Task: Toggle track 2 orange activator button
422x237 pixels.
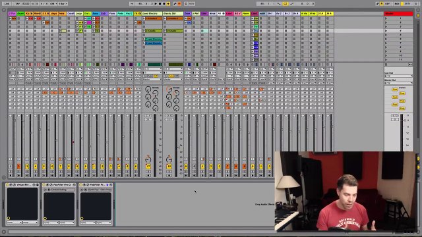Action: (x=18, y=167)
